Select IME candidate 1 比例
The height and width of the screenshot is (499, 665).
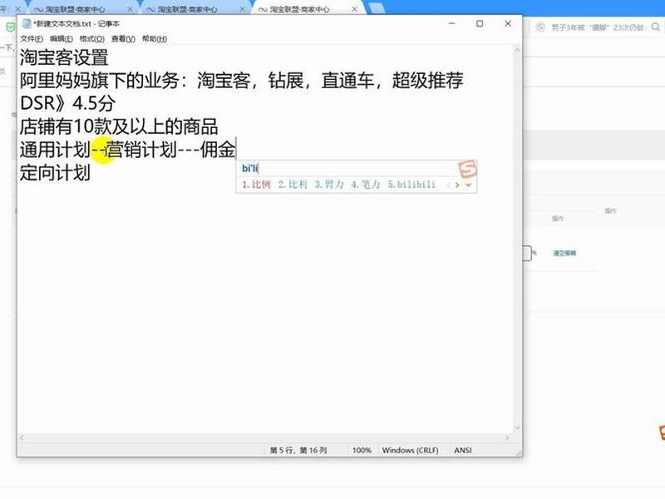256,184
